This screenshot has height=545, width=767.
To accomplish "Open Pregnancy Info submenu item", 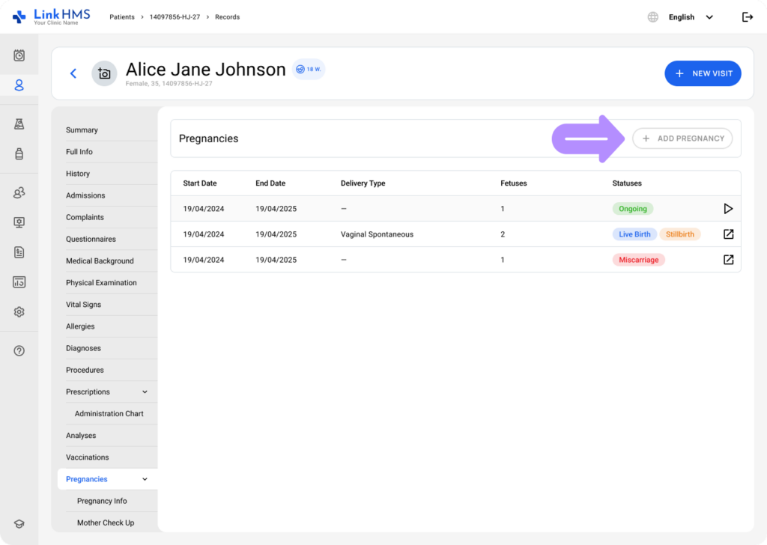I will tap(102, 501).
